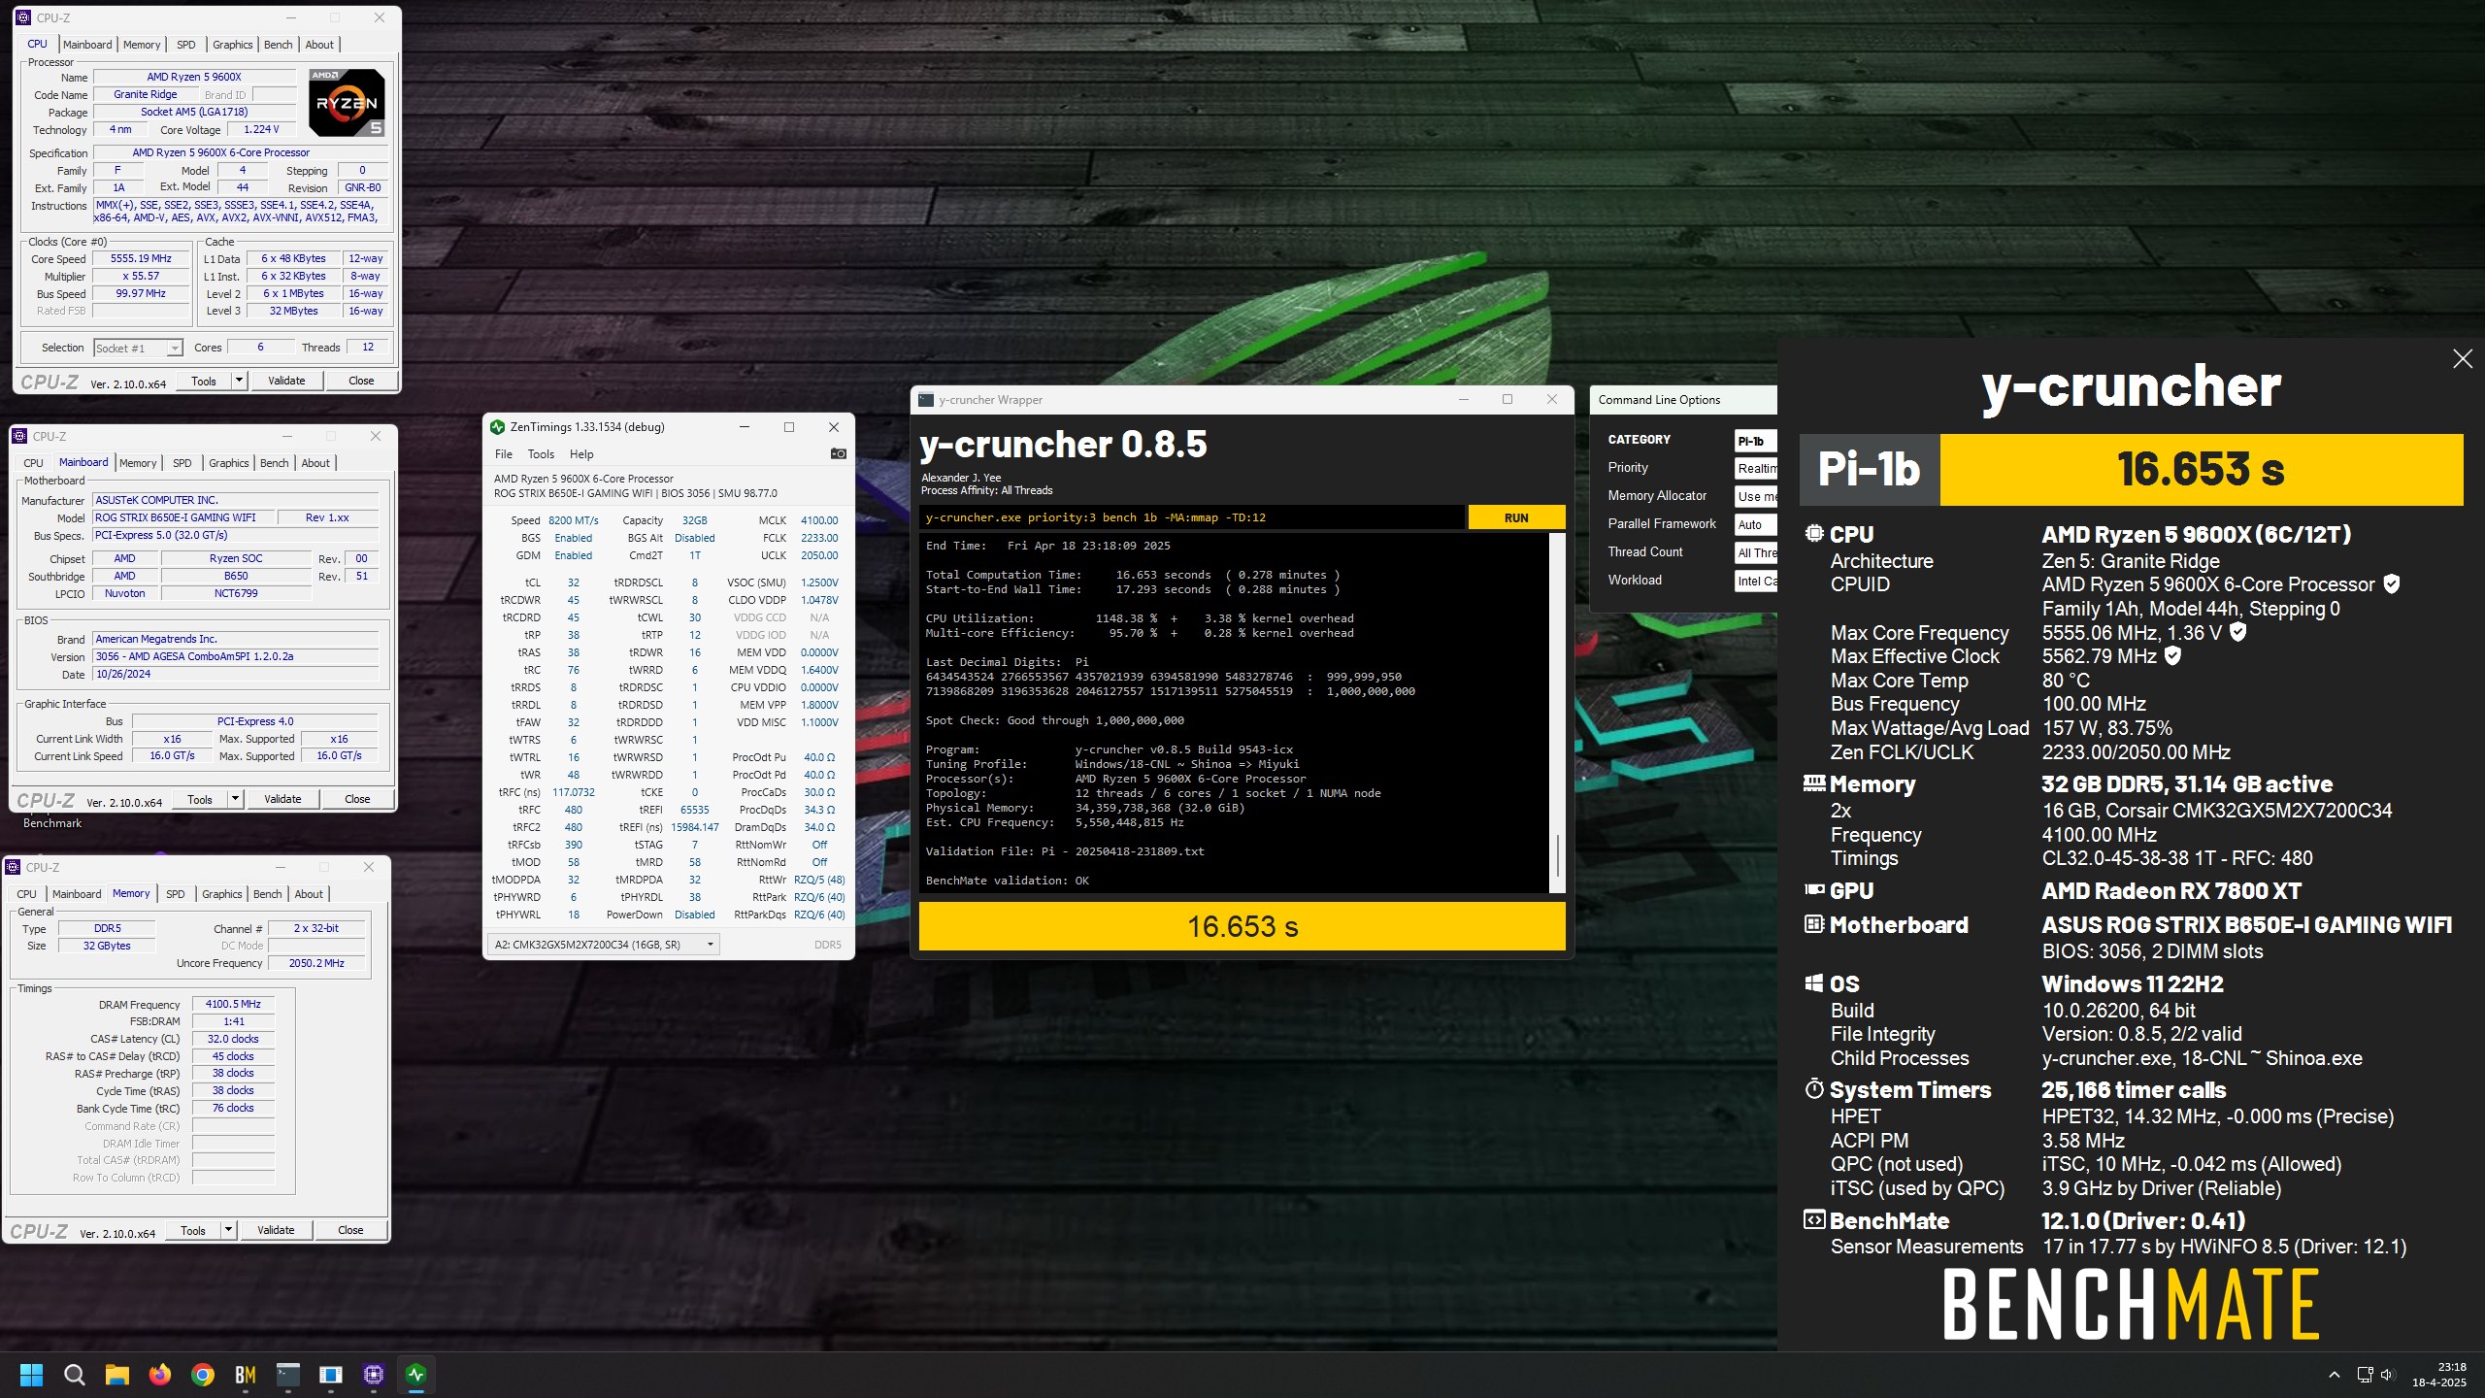Click the y-cruncher Wrapper title bar icon

(926, 400)
